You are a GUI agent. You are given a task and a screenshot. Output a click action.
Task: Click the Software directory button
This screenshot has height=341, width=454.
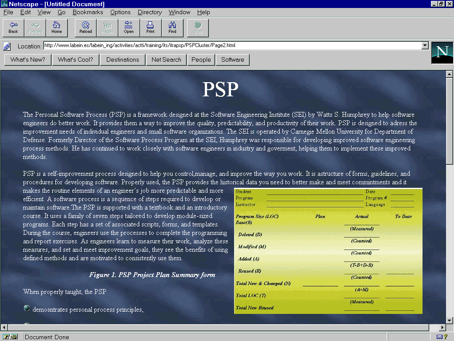tap(232, 60)
